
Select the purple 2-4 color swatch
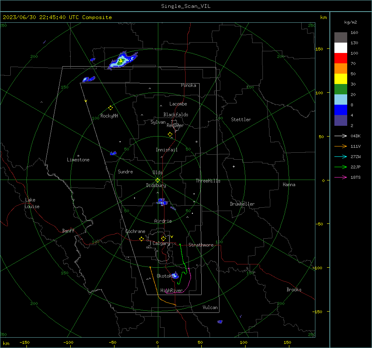(x=341, y=120)
